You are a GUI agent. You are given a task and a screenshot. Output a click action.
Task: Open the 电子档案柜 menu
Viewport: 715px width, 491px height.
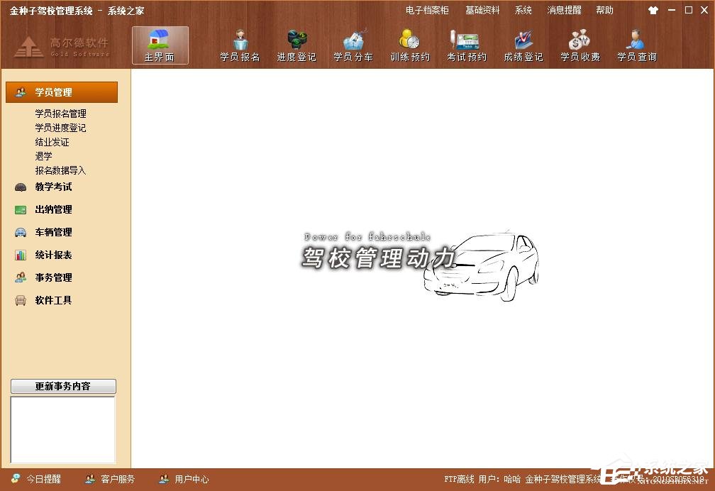click(x=427, y=11)
